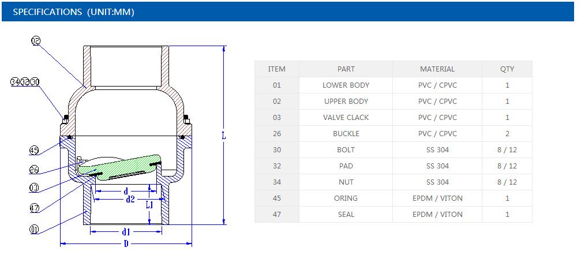Click the BUCKLE row in the parts table
The width and height of the screenshot is (581, 255).
pyautogui.click(x=346, y=134)
